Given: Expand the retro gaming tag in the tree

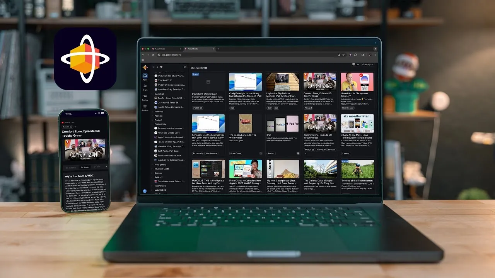Looking at the screenshot, I should (152, 164).
